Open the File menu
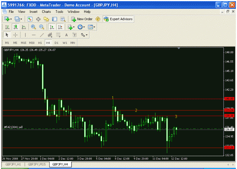The height and width of the screenshot is (169, 237). [11, 12]
